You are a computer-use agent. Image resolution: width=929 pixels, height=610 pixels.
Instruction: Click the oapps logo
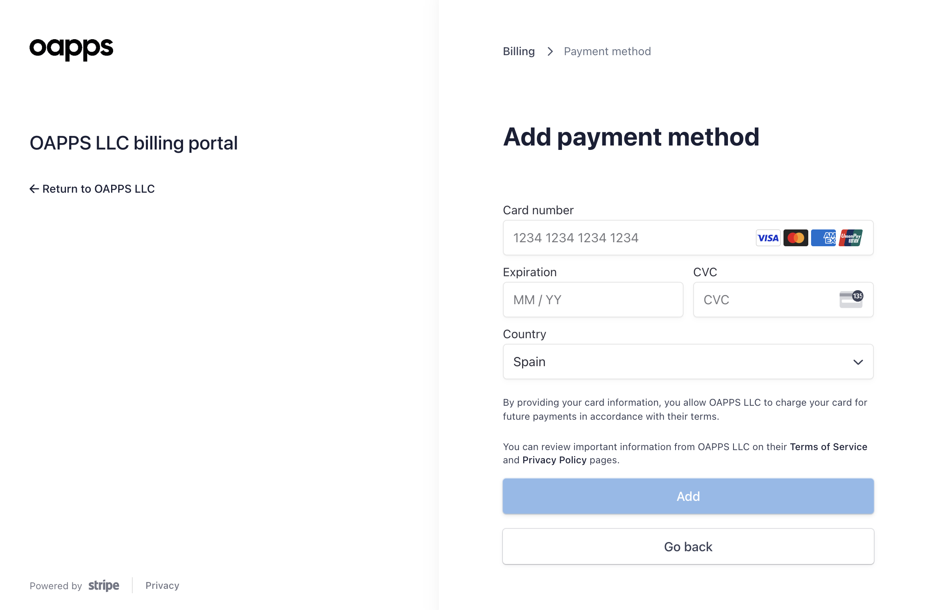71,50
